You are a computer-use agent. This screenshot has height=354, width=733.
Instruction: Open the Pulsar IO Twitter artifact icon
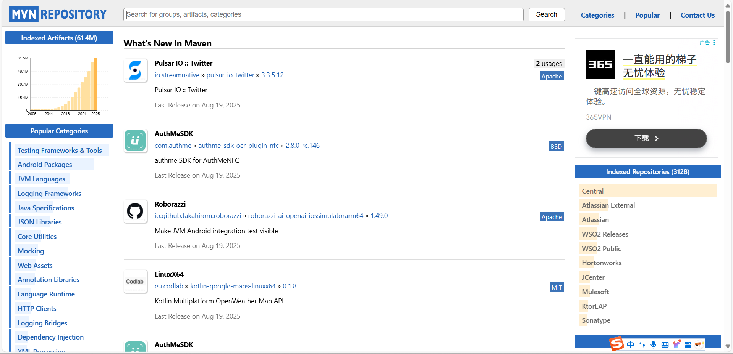[x=135, y=70]
